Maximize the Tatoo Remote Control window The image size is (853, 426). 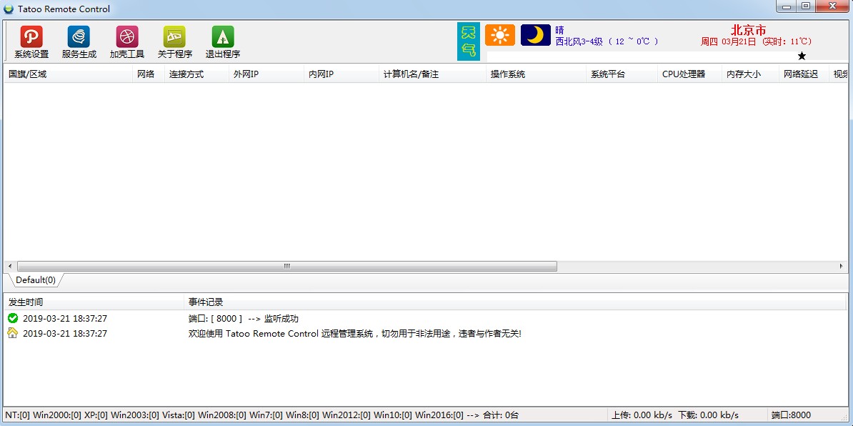(806, 6)
